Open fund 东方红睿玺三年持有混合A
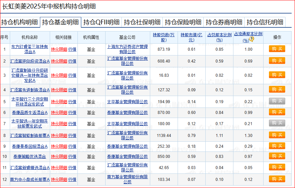Image resolution: width=295 pixels, height=188 pixels. [30, 49]
